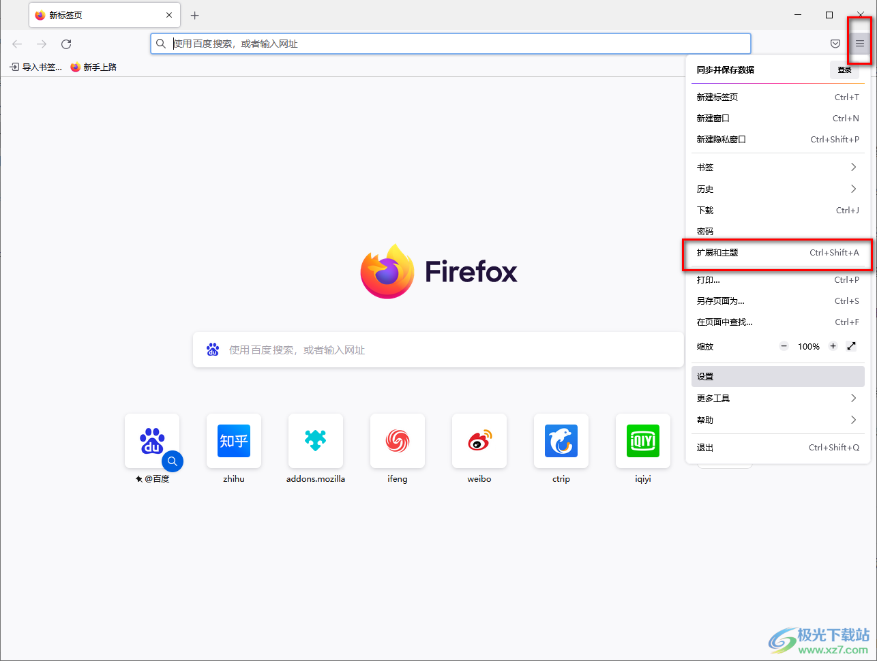877x661 pixels.
Task: Select the 新标签页 tab
Action: (104, 15)
